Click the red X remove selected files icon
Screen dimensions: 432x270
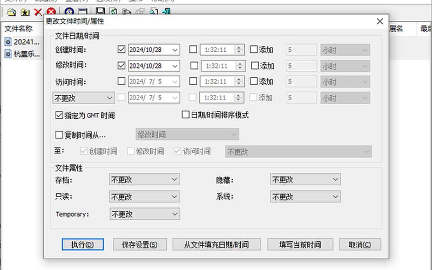point(38,12)
